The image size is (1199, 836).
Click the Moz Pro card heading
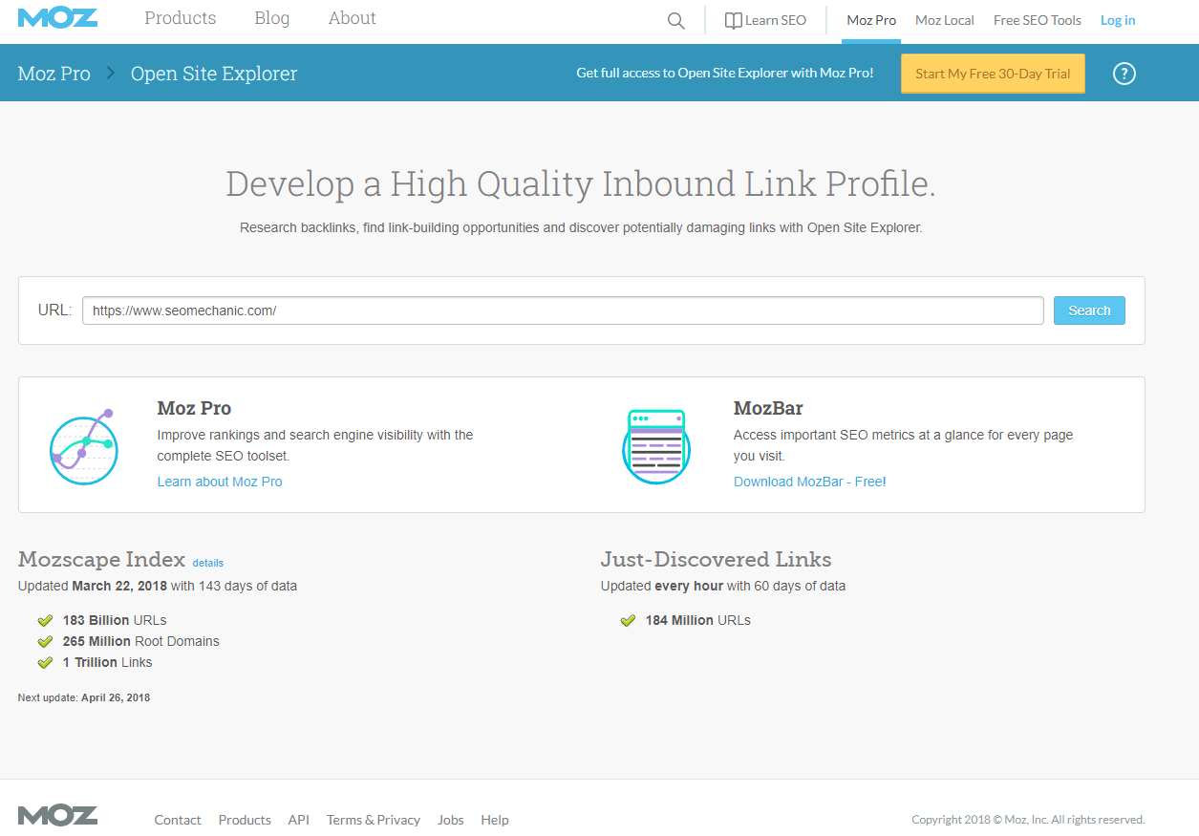(194, 409)
